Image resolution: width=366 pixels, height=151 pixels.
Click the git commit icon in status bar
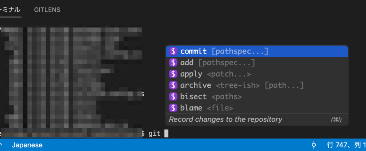(314, 145)
